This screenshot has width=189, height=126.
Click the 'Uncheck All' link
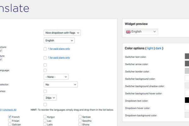coord(9,110)
